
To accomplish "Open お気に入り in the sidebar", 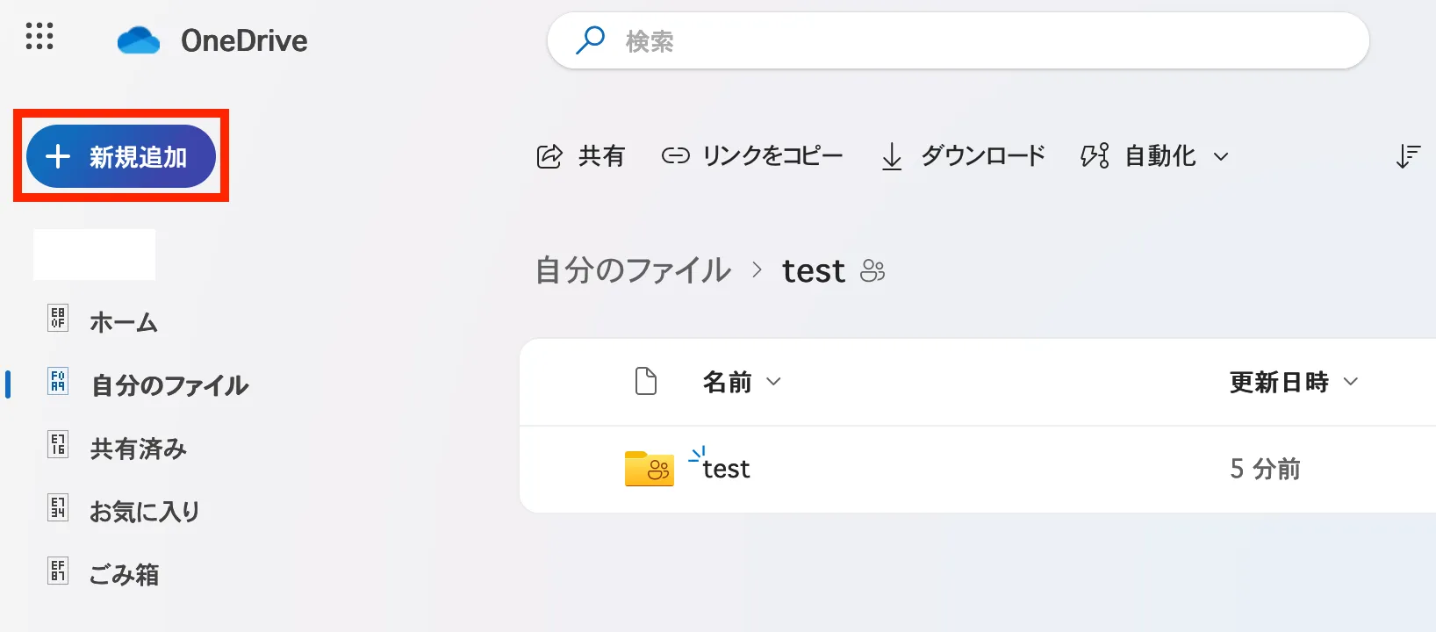I will [145, 511].
